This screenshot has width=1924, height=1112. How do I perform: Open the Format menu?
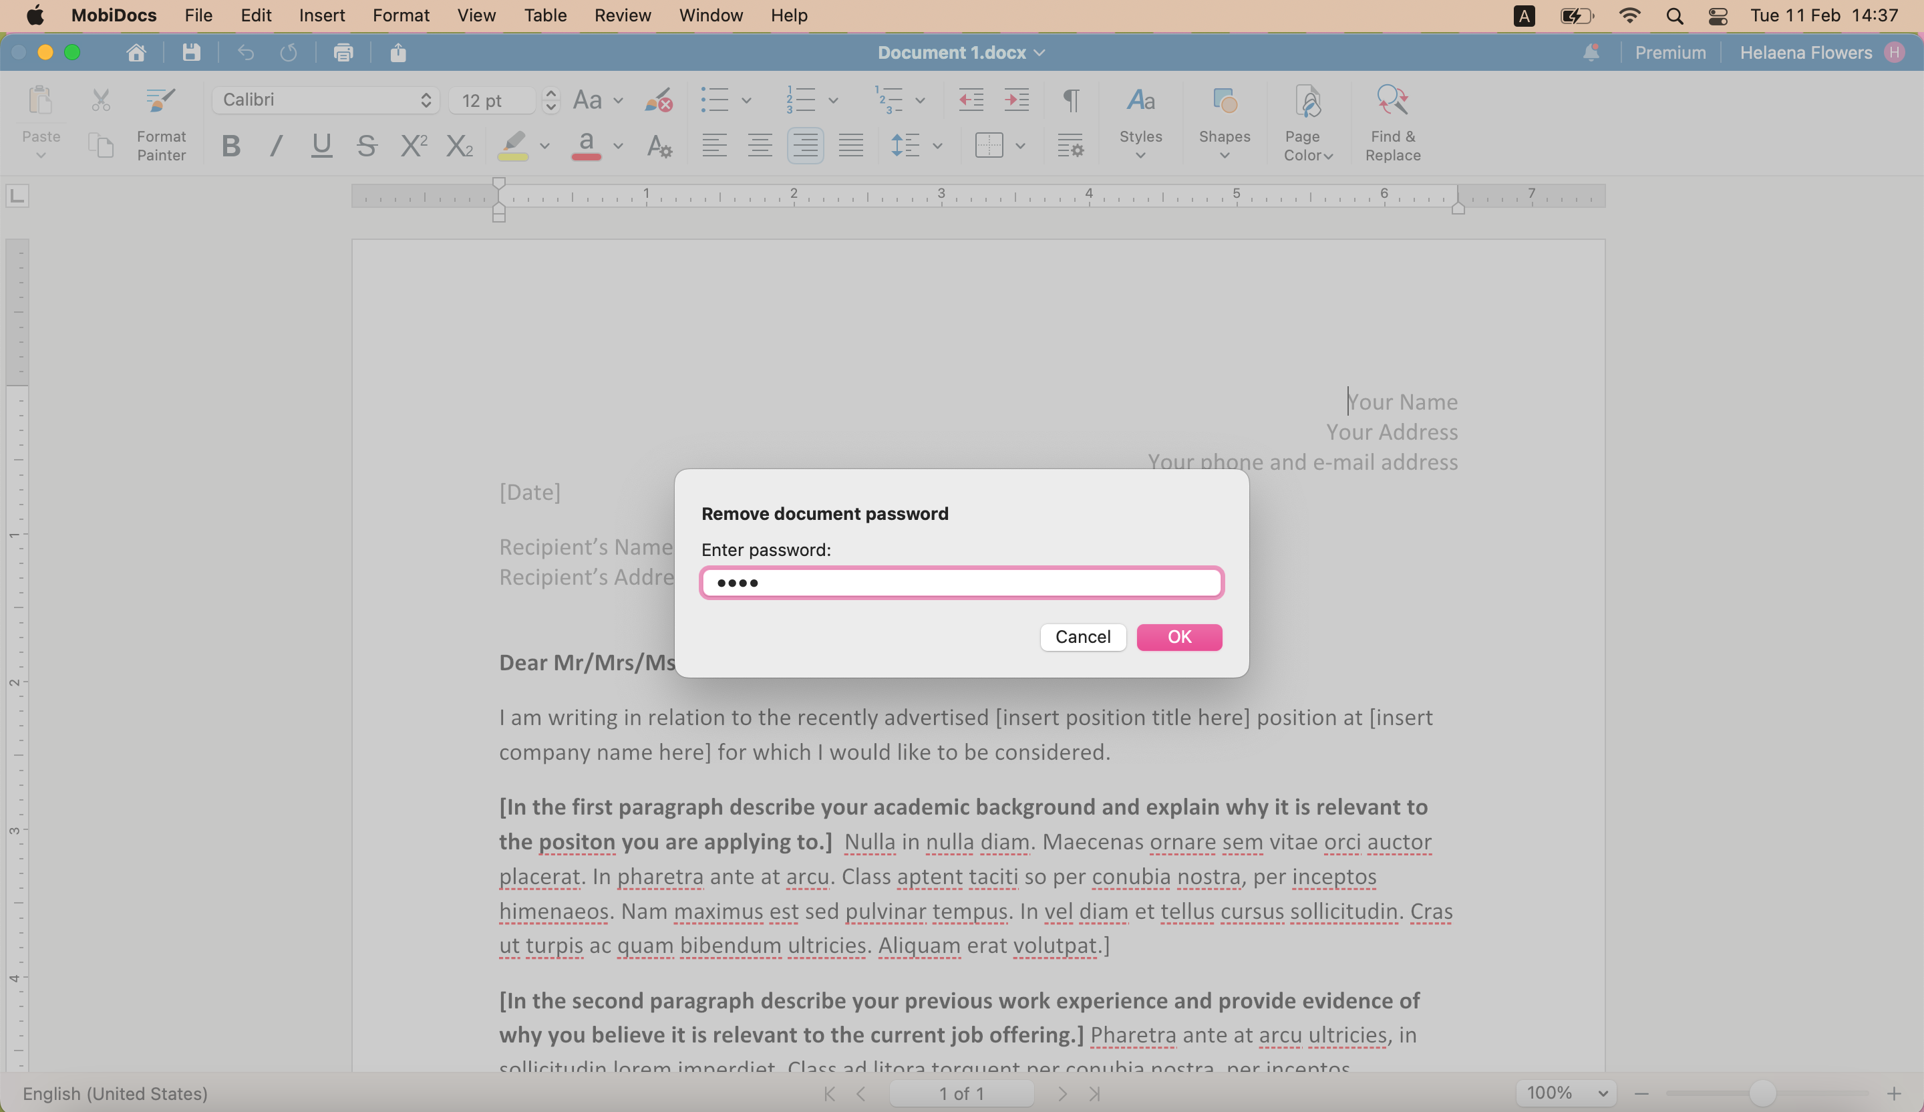point(401,15)
